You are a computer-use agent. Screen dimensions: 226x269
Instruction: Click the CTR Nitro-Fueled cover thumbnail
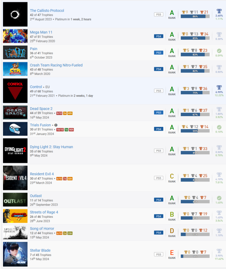click(x=15, y=69)
